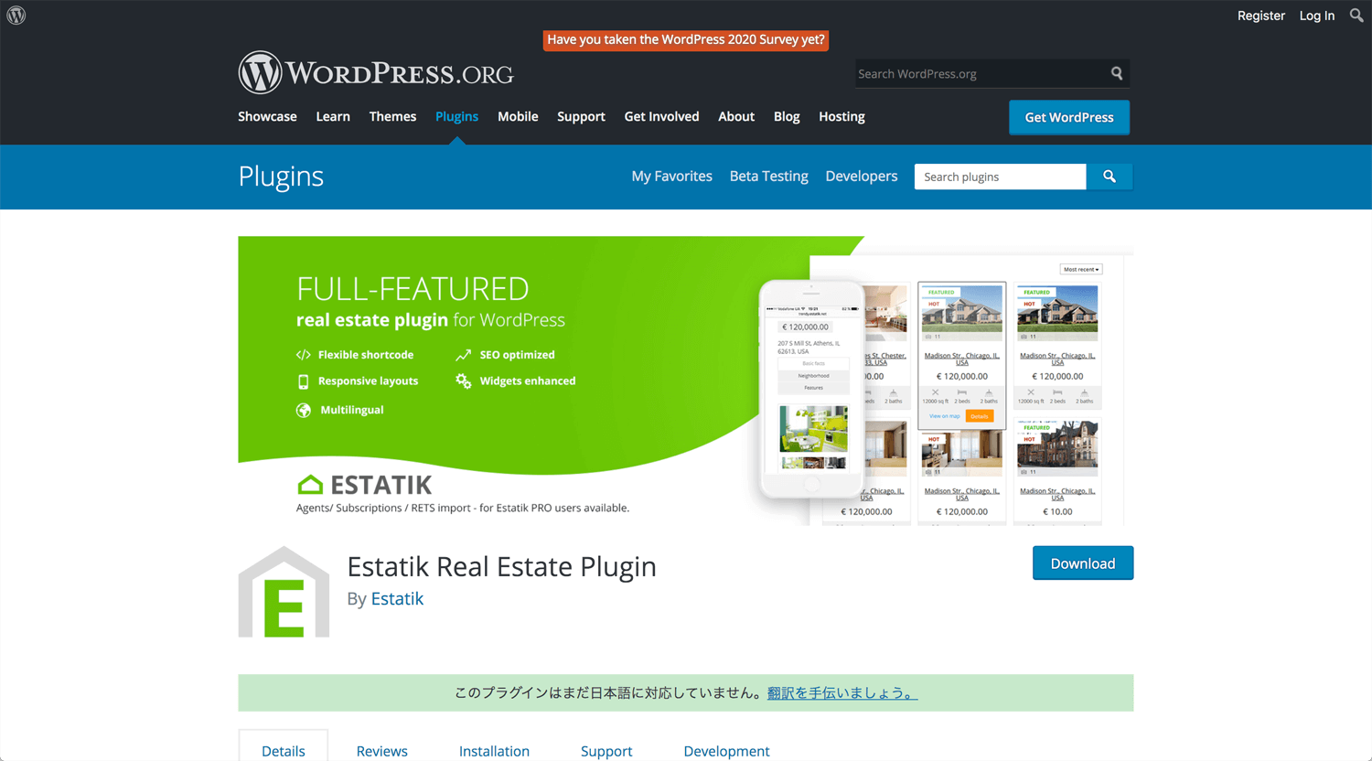Click the View on map link in banner
1372x761 pixels.
coord(945,416)
